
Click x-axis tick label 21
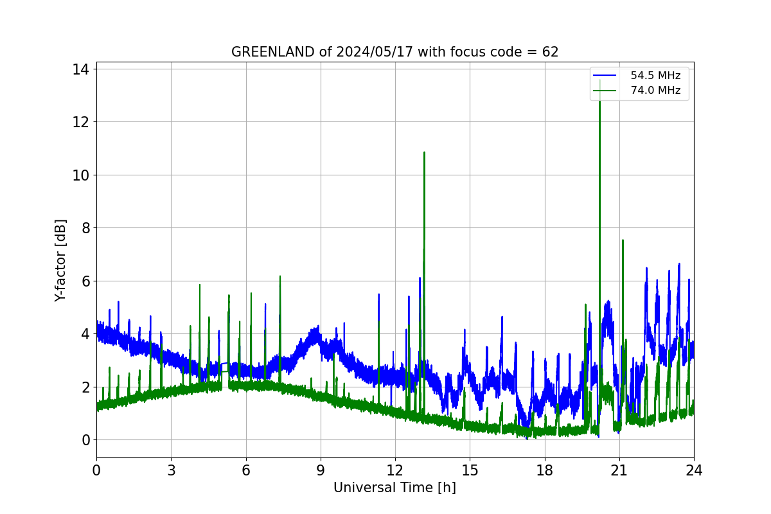click(x=619, y=470)
